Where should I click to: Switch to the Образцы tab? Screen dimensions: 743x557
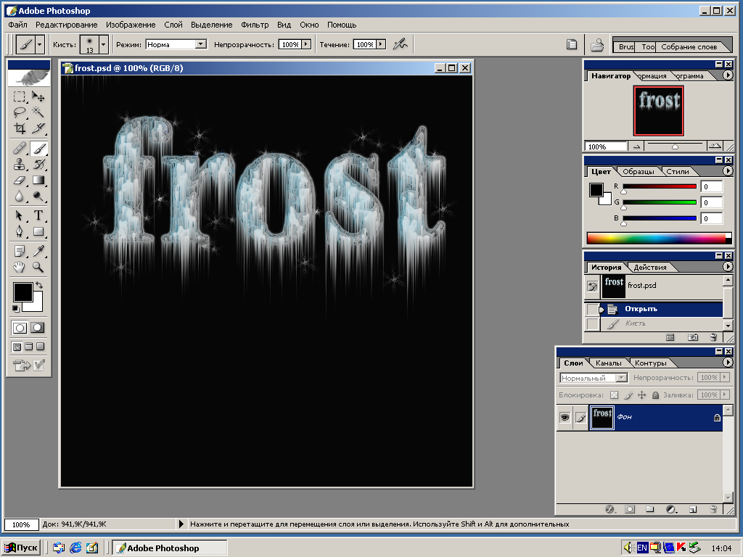638,171
